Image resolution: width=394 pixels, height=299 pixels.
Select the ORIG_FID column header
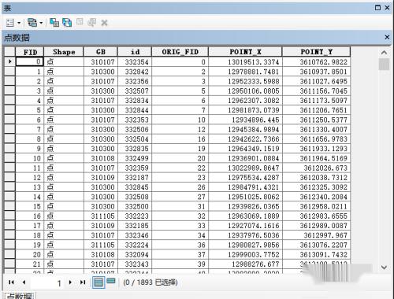click(180, 52)
